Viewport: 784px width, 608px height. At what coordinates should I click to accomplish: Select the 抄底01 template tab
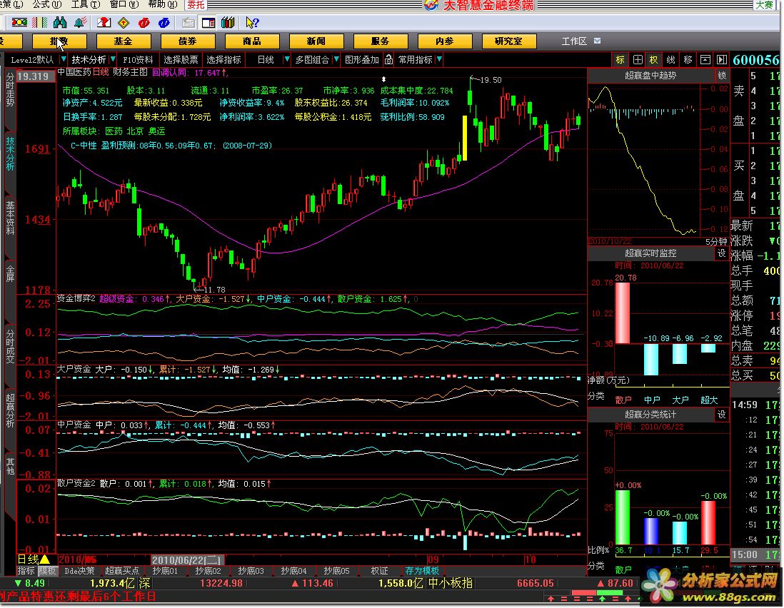click(165, 570)
